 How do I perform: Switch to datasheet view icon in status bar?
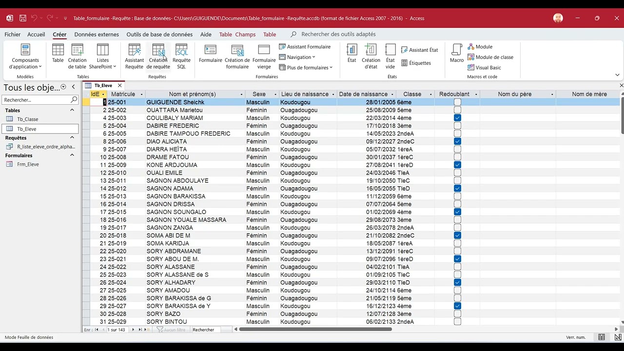(602, 337)
